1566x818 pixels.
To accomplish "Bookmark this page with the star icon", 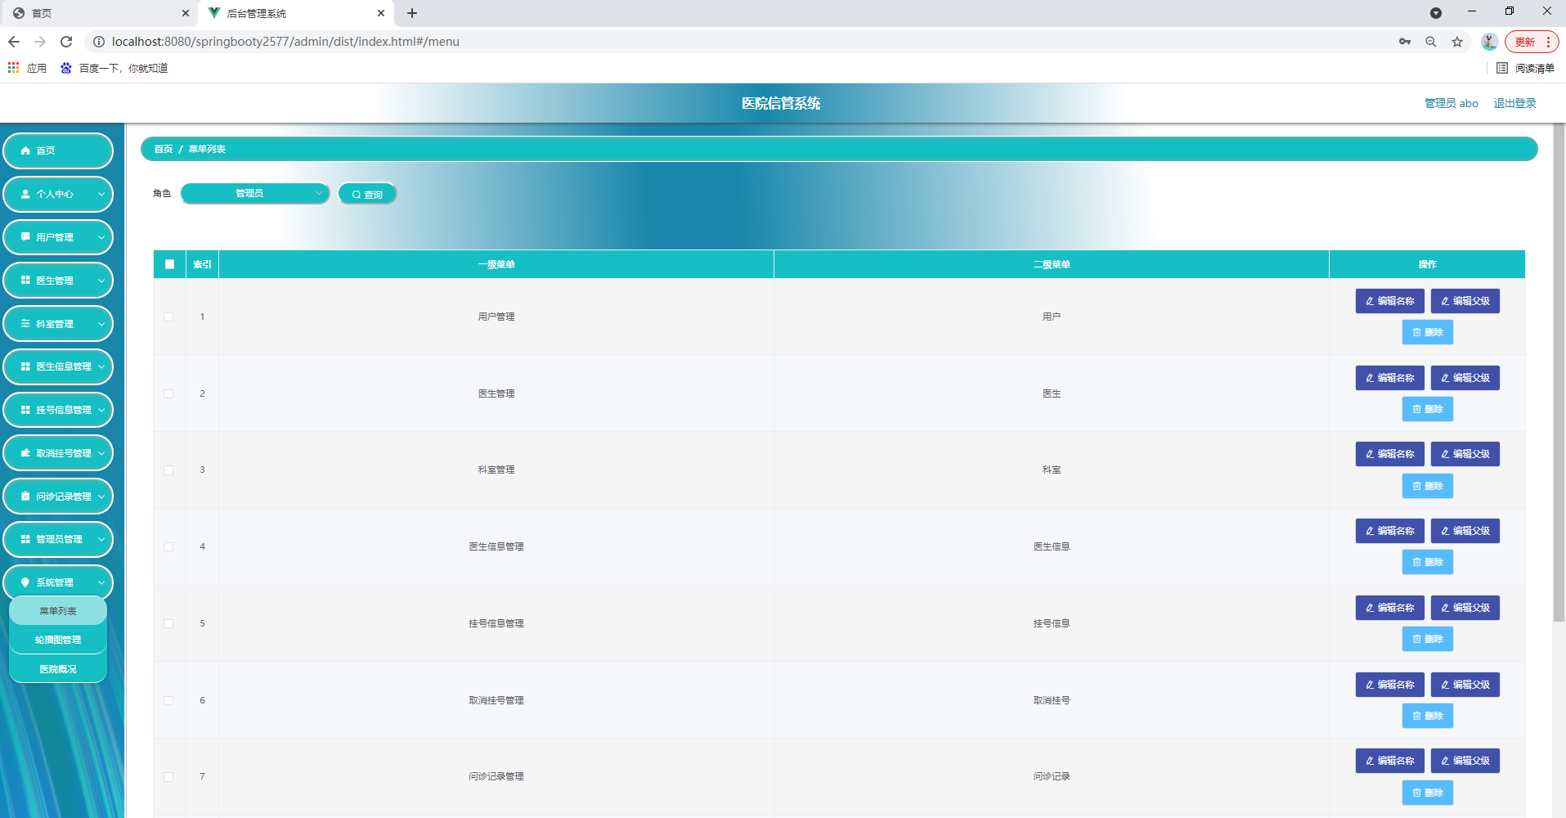I will (1457, 42).
